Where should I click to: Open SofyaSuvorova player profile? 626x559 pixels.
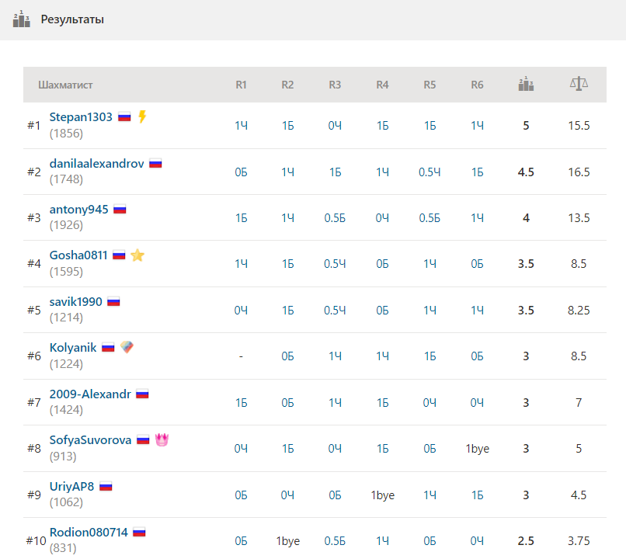tap(90, 439)
